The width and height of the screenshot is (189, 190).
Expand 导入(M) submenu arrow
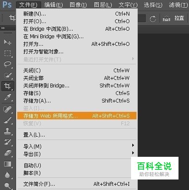(x=133, y=145)
